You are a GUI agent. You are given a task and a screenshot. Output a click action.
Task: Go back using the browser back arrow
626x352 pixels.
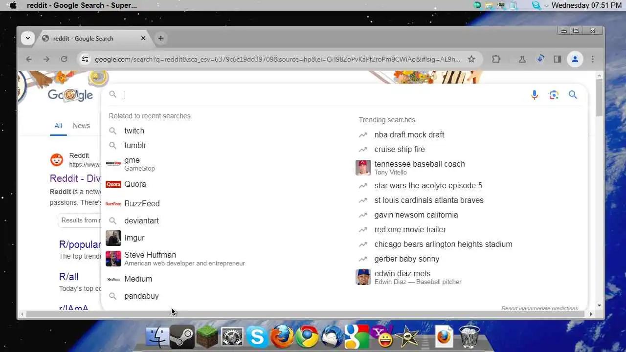29,59
